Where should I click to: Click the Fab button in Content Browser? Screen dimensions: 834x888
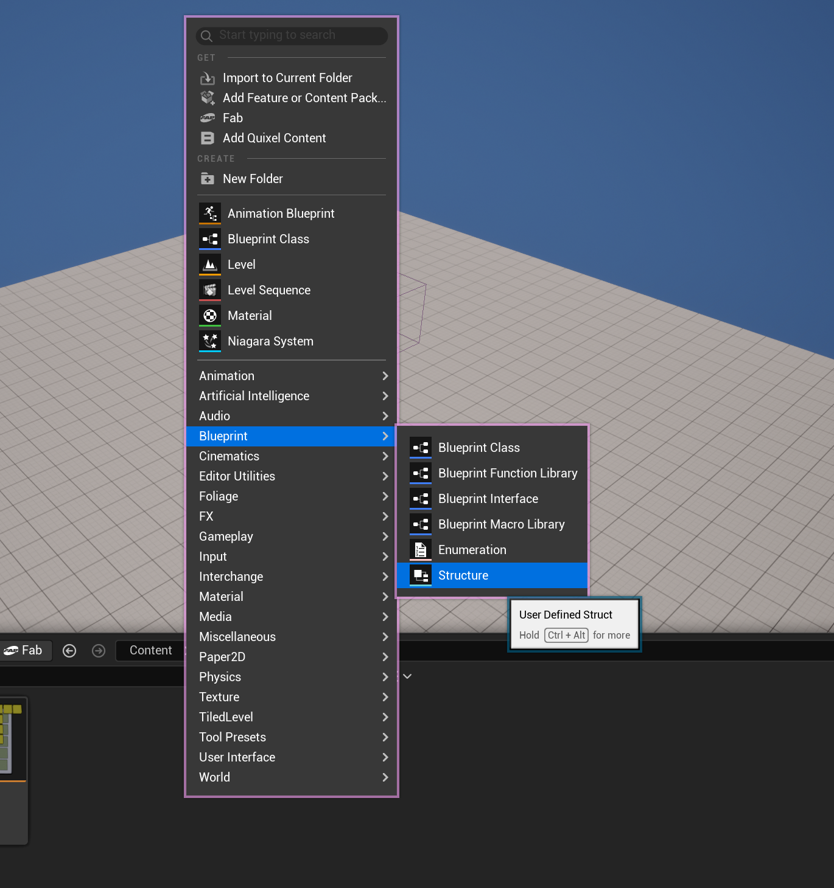point(24,650)
